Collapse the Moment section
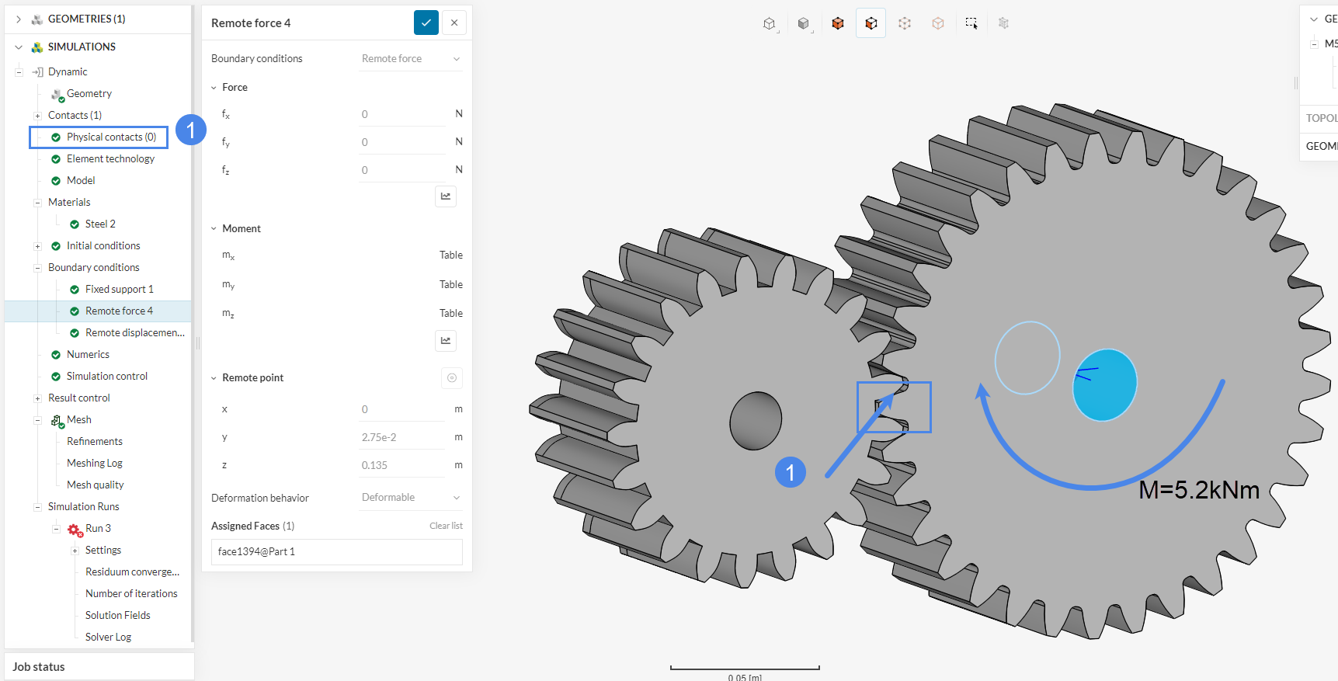 (214, 229)
